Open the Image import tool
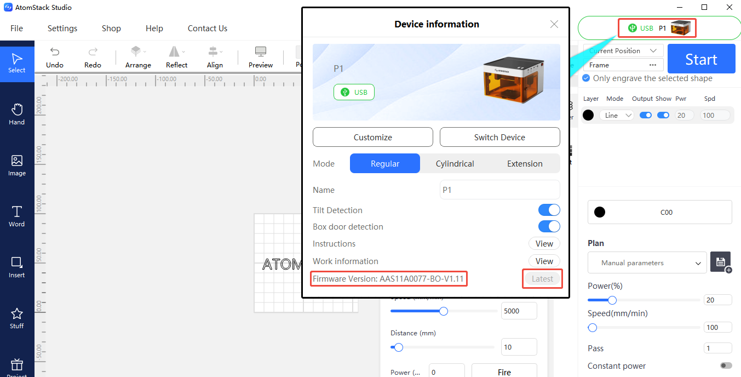The height and width of the screenshot is (377, 741). 17,165
